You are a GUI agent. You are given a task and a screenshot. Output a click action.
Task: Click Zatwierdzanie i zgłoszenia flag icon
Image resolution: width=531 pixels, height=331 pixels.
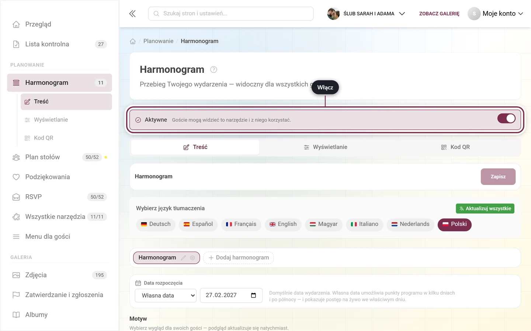(16, 295)
